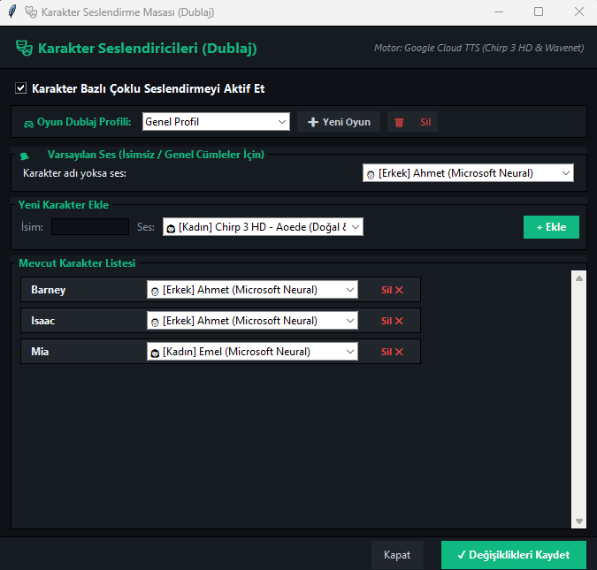Save with the Değişiklikleri Kaydet button
Image resolution: width=597 pixels, height=570 pixels.
pyautogui.click(x=514, y=555)
